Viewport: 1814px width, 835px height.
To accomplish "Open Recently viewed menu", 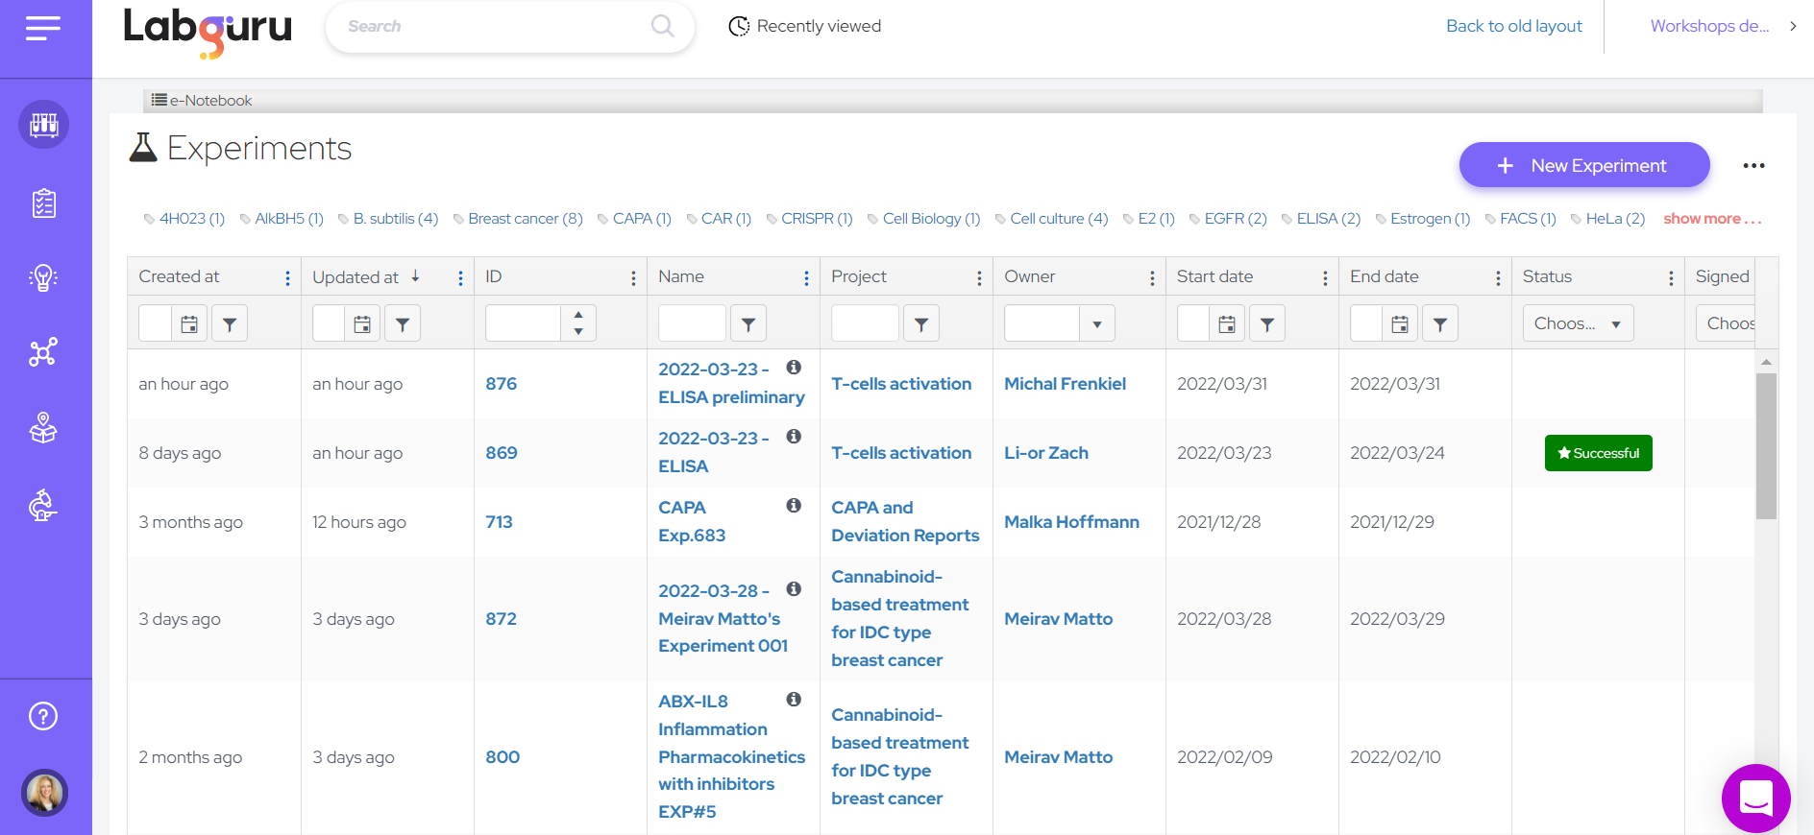I will (x=805, y=27).
